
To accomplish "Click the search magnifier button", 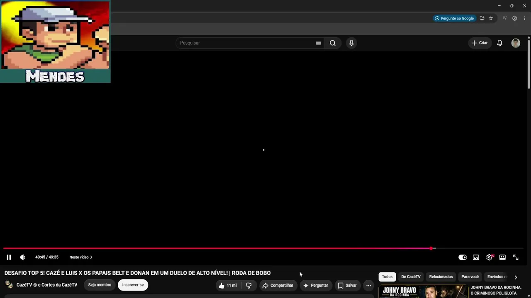I will [333, 43].
